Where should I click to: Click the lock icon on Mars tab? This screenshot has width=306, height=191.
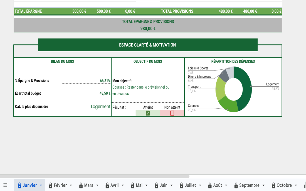[81, 185]
